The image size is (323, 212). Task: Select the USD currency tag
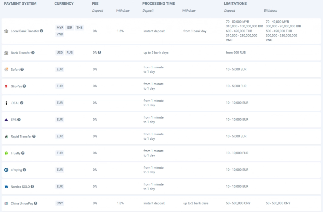coord(60,53)
